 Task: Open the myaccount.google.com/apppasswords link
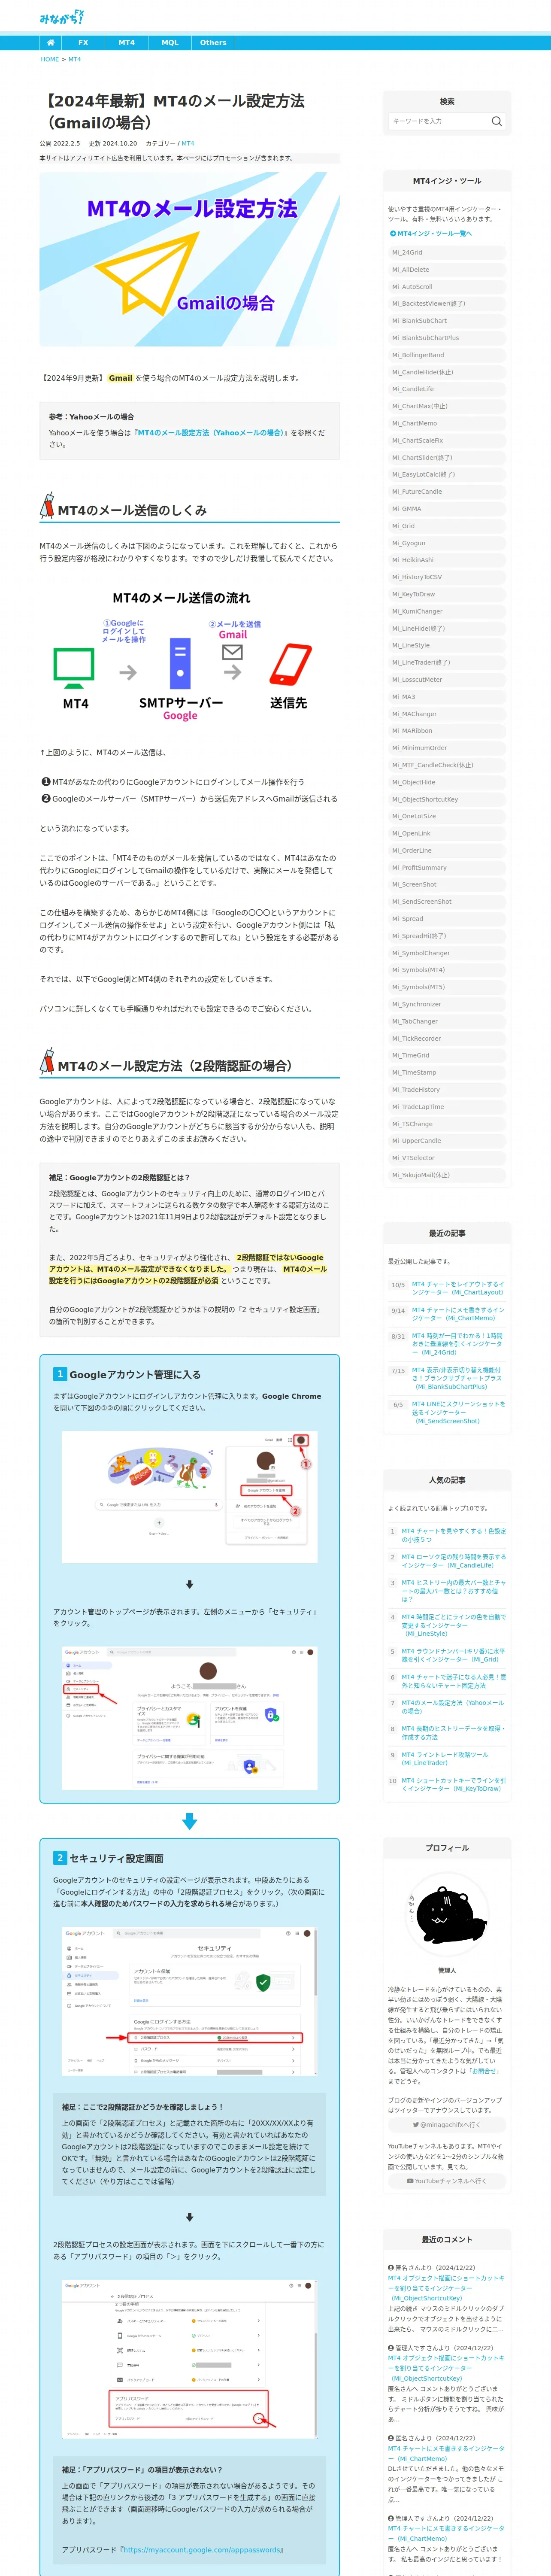tap(203, 2549)
